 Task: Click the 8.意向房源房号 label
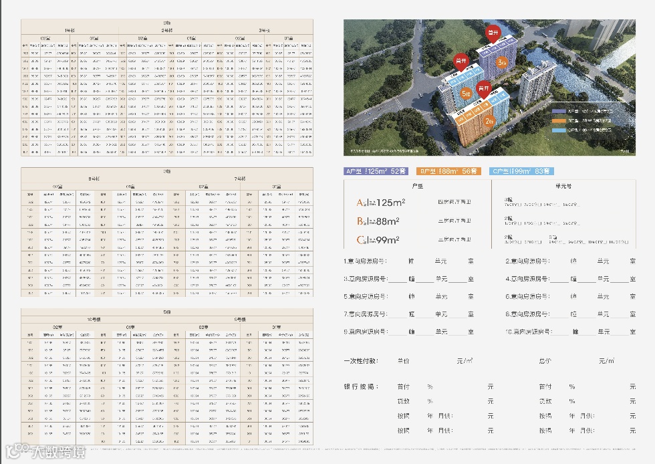[x=527, y=314]
